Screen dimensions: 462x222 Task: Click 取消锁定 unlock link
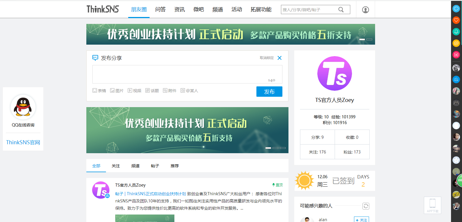click(267, 58)
